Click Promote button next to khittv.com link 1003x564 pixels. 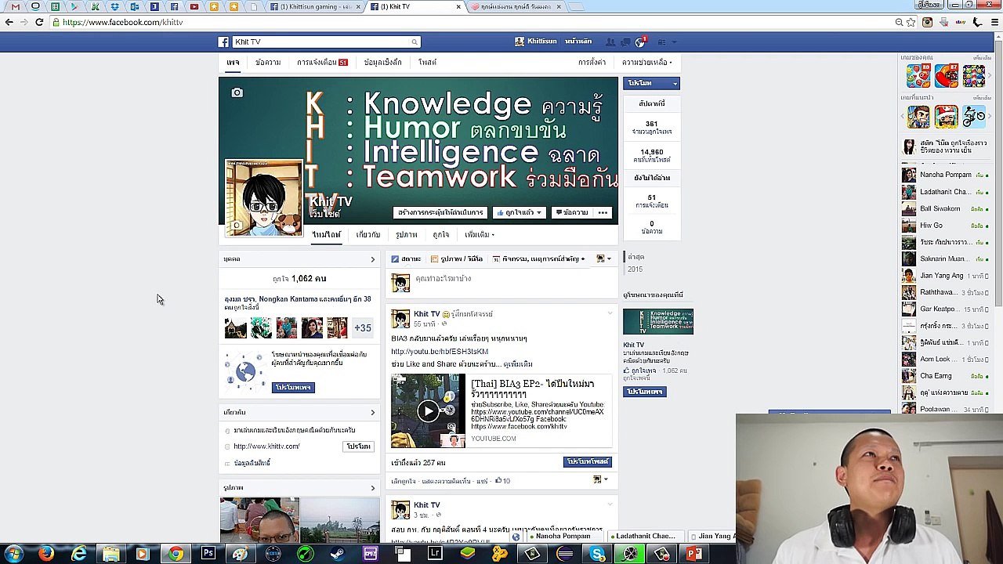pyautogui.click(x=359, y=446)
